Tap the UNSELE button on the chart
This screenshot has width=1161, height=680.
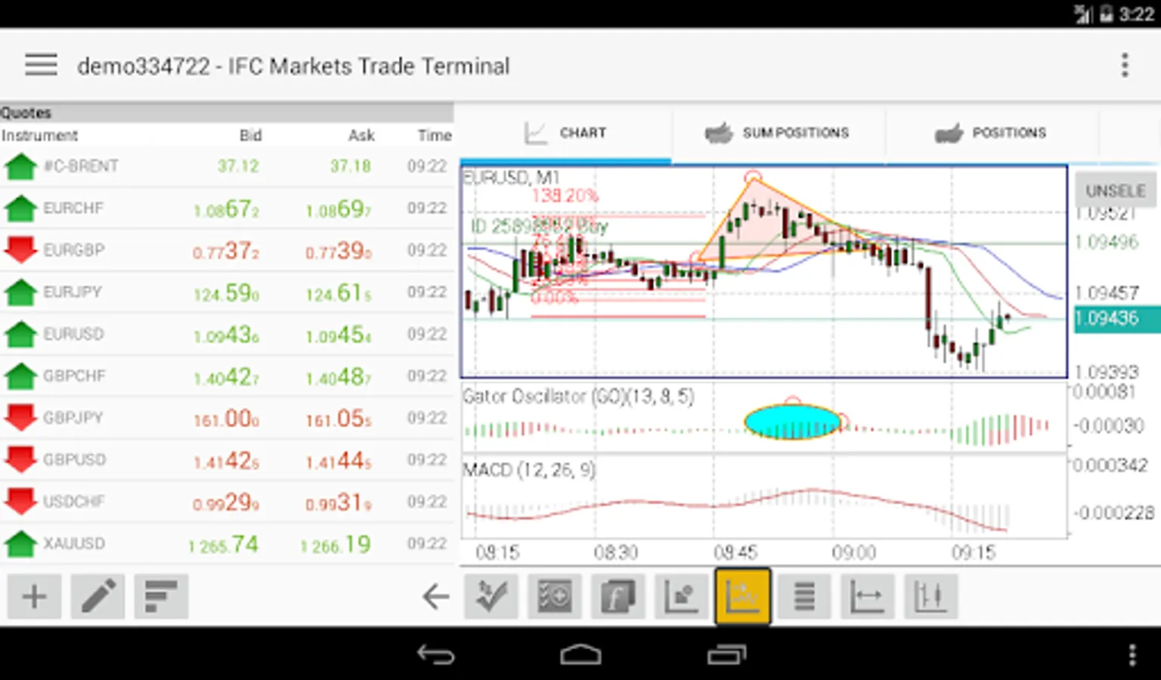click(x=1116, y=190)
